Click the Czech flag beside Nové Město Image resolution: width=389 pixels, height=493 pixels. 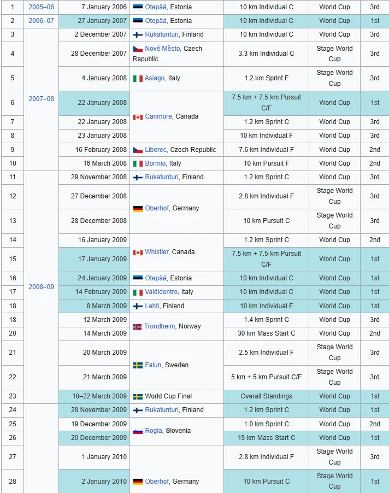[138, 49]
